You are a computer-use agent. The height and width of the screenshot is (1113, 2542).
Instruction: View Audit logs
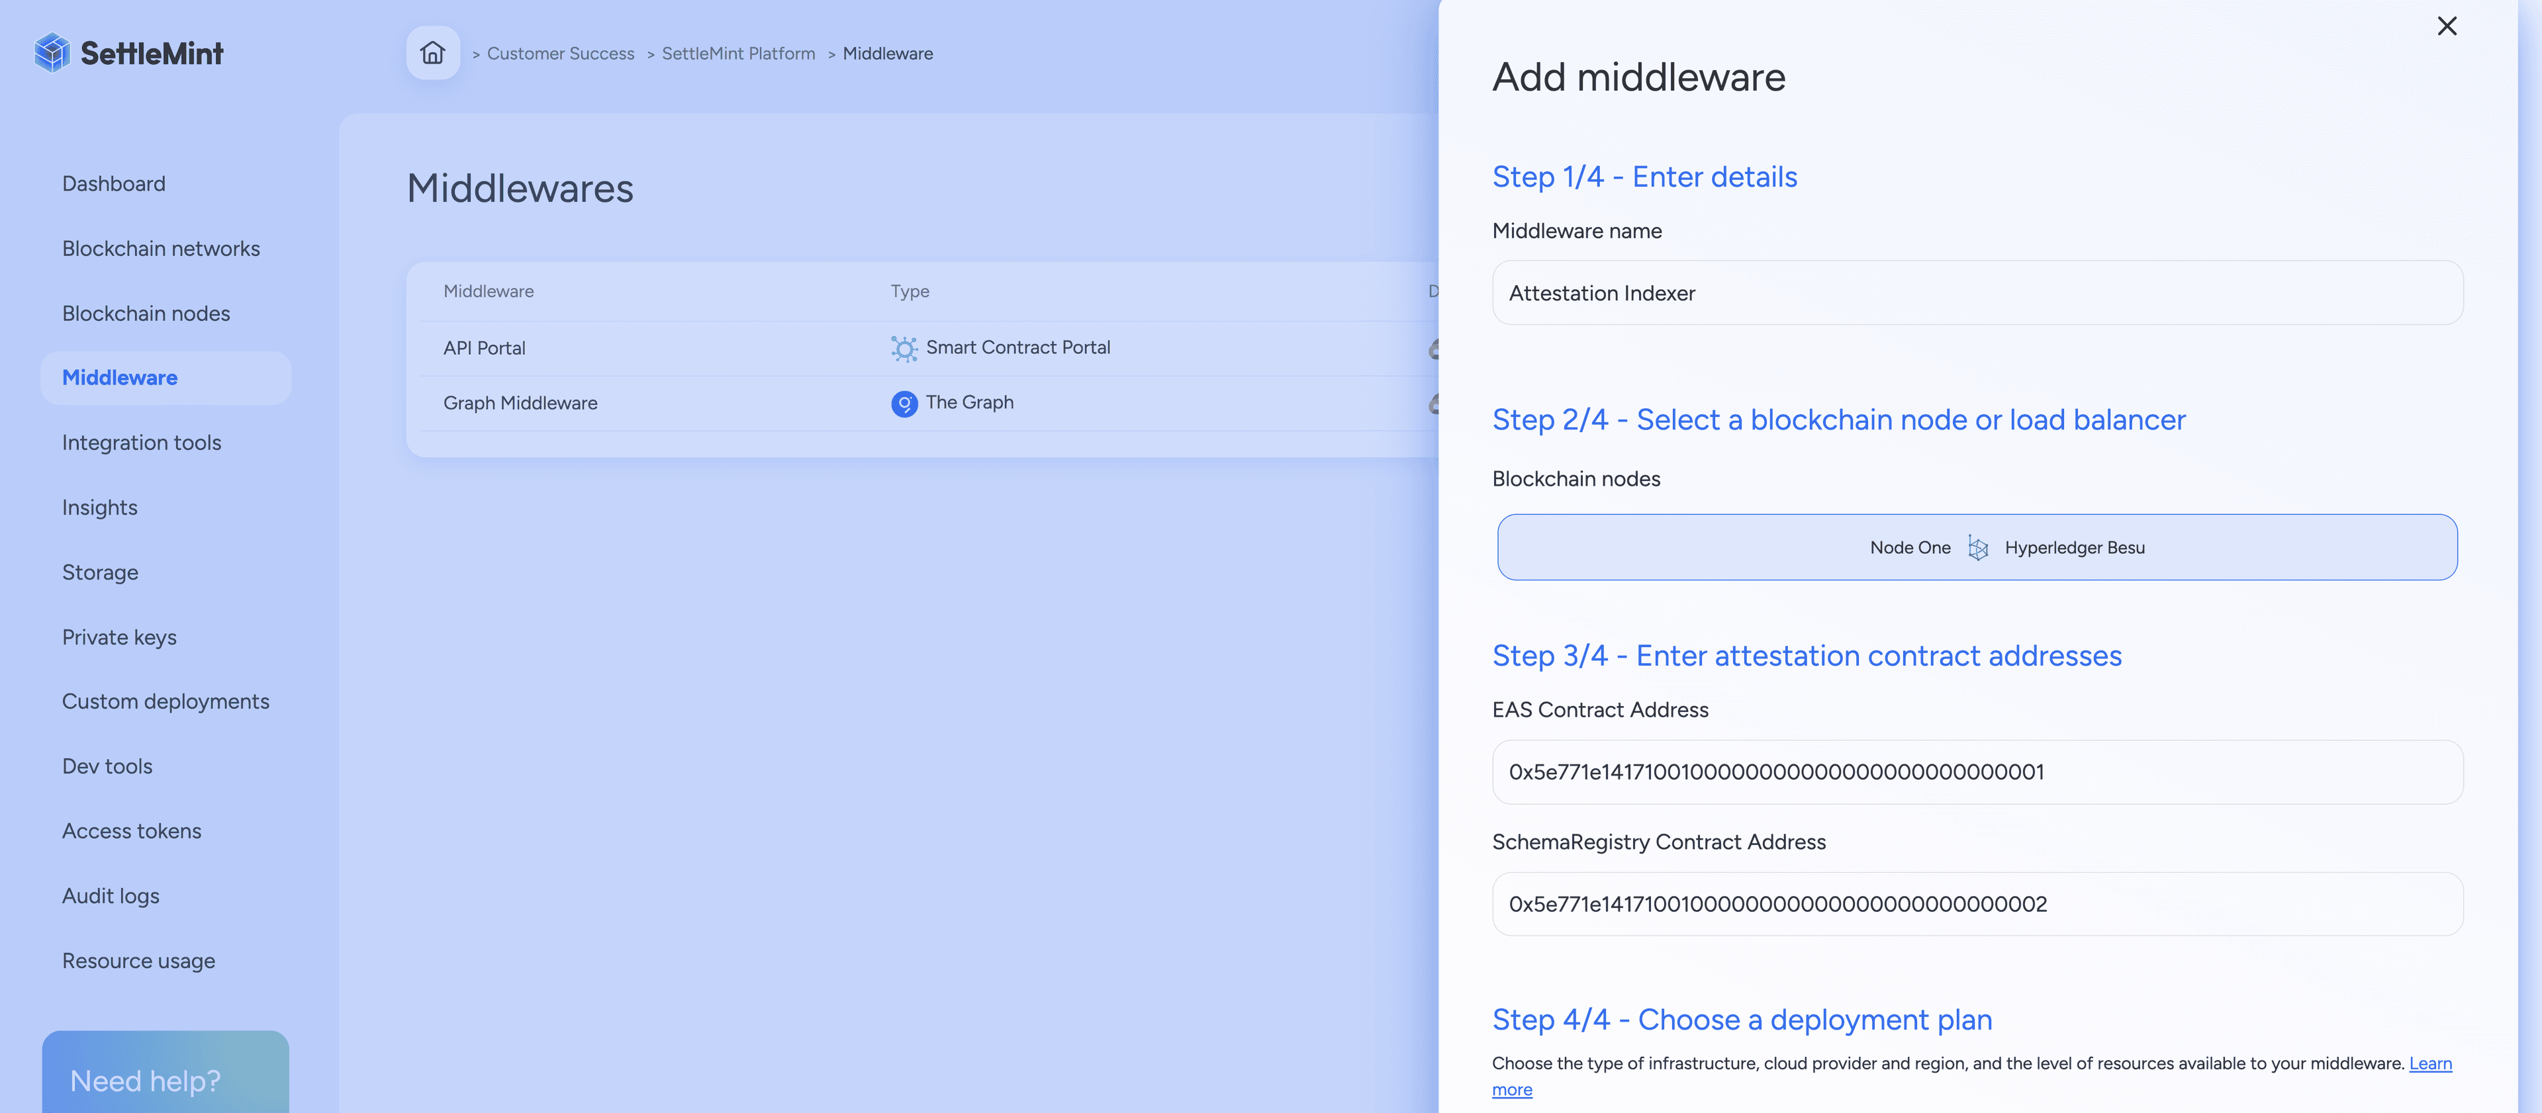tap(111, 896)
